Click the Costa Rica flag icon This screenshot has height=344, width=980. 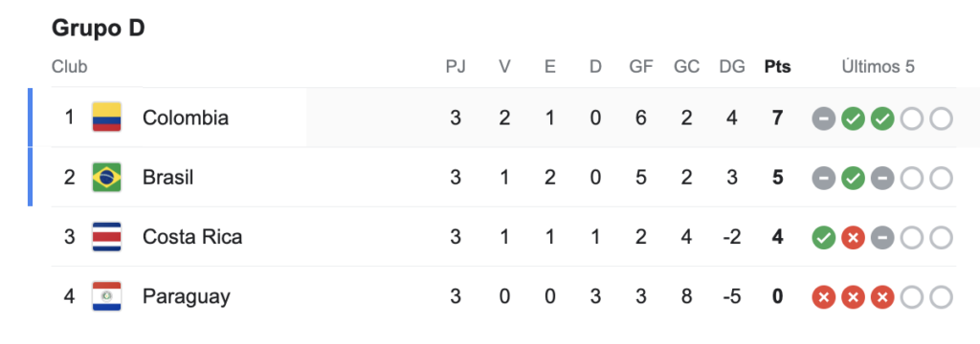[x=106, y=237]
